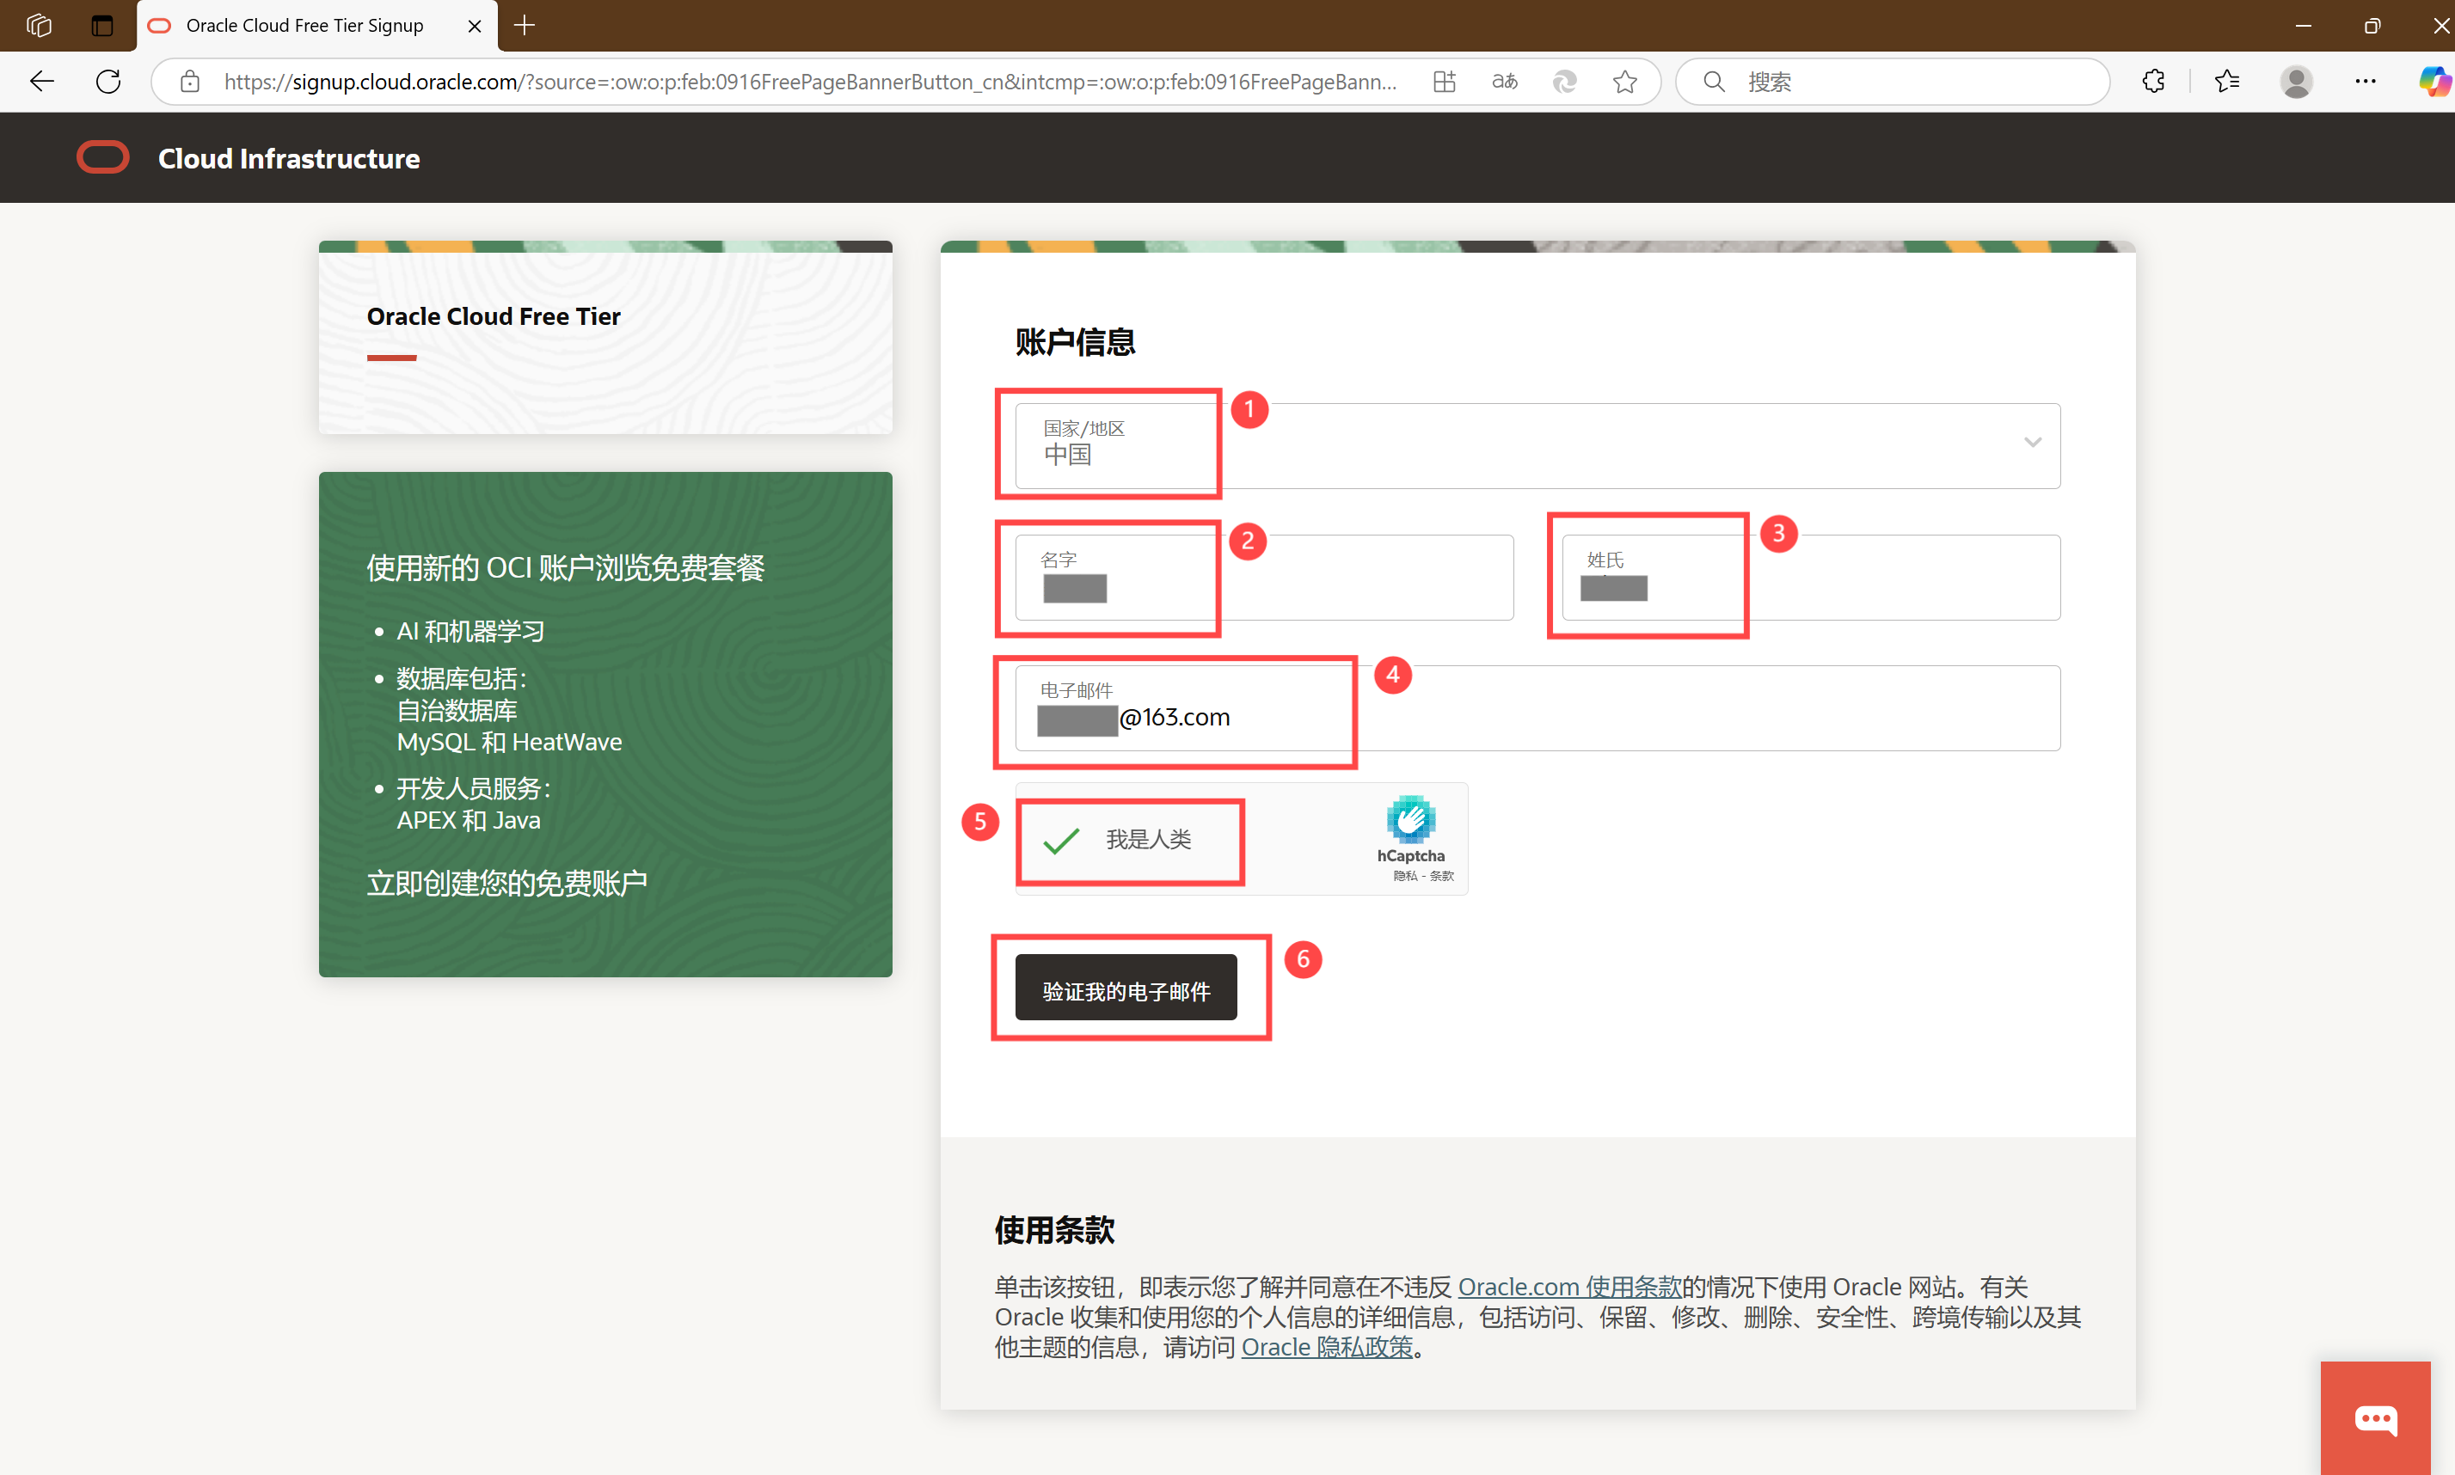
Task: Click the browser address bar URL
Action: pos(809,82)
